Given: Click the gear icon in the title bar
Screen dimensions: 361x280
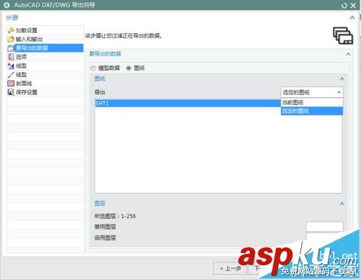Looking at the screenshot, I should tap(6, 5).
